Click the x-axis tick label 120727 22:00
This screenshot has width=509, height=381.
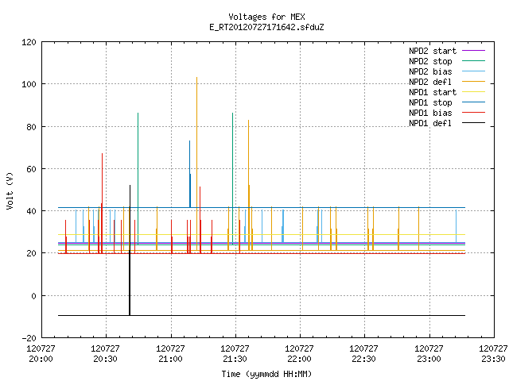point(299,354)
